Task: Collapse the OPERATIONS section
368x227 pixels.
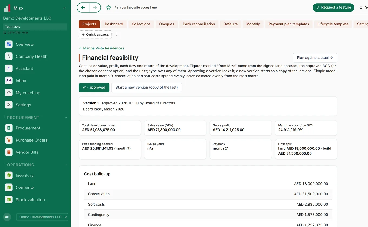Action: (66, 165)
